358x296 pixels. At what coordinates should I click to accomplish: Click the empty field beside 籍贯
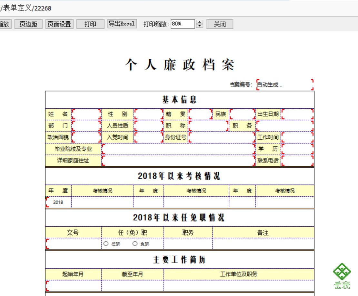(201, 114)
